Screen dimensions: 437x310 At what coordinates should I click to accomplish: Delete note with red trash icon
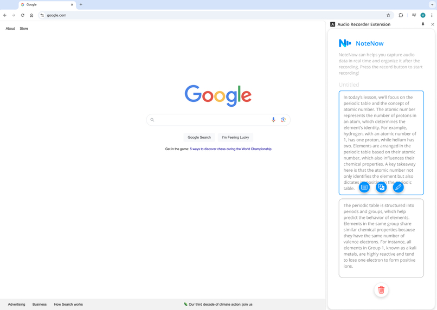381,290
